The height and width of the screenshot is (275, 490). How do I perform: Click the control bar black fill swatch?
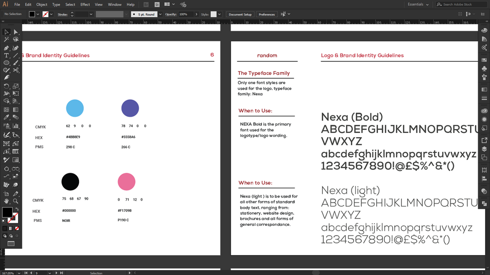[x=32, y=14]
